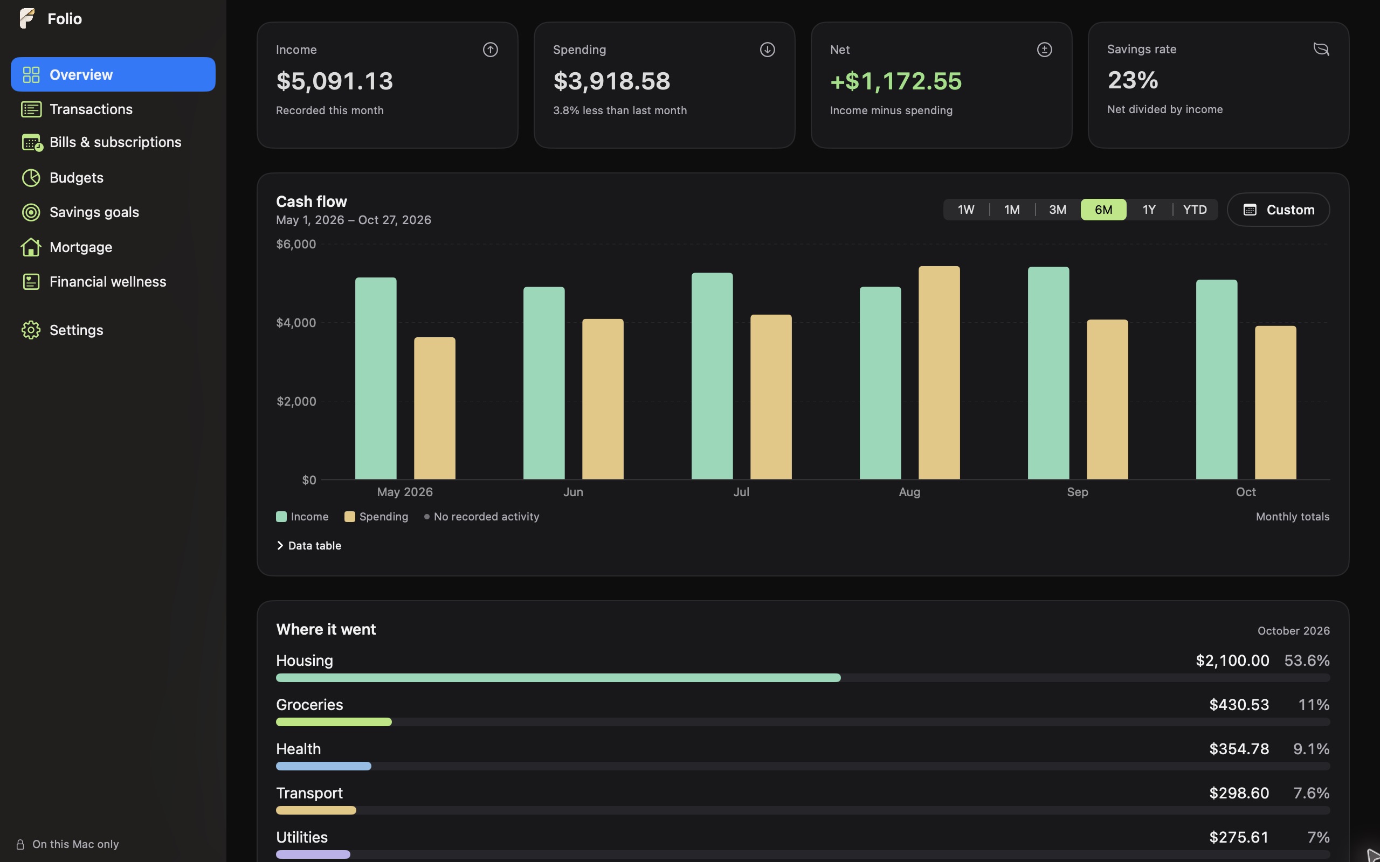Viewport: 1380px width, 862px height.
Task: Click the Financial wellness heart-card icon
Action: pos(31,282)
